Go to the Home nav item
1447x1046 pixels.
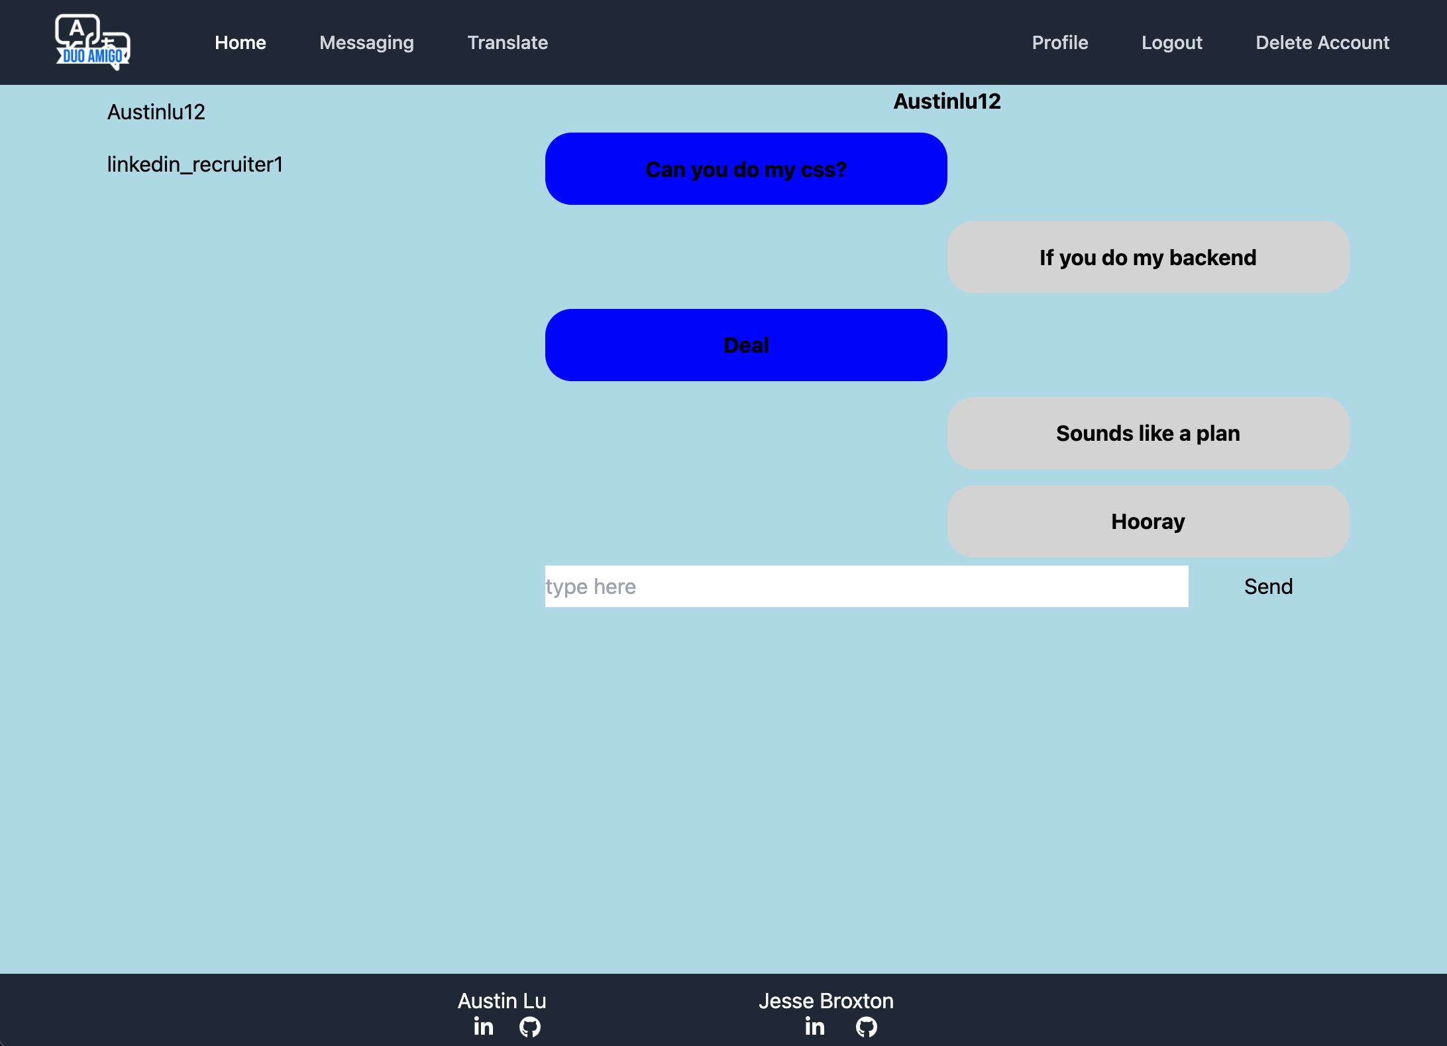[240, 42]
